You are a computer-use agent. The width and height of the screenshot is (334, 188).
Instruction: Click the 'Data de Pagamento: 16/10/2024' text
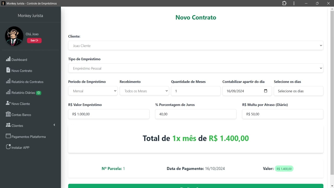point(196,168)
